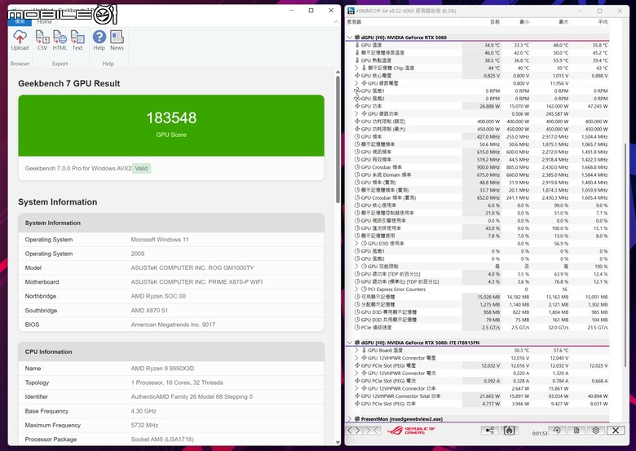Collapse the dGPU RTX 5080 sensor group
This screenshot has height=451, width=636.
click(x=350, y=38)
